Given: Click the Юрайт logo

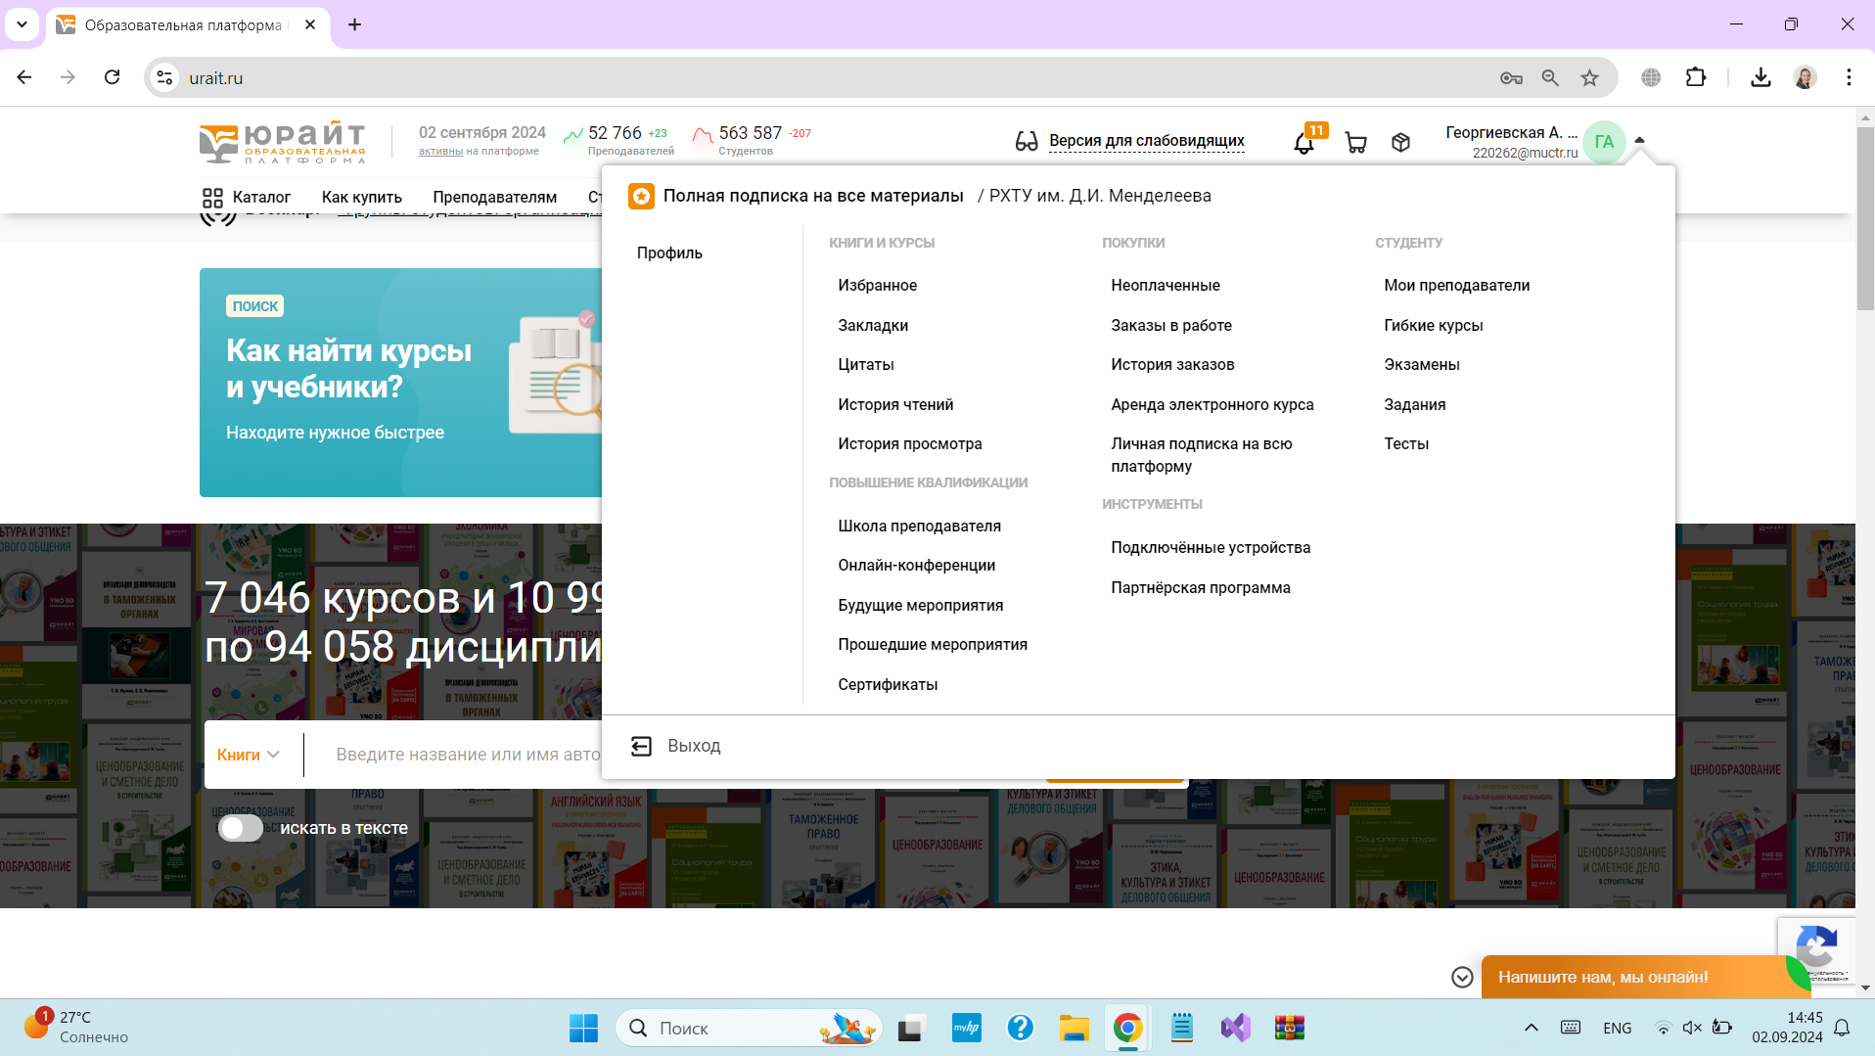Looking at the screenshot, I should click(x=282, y=142).
